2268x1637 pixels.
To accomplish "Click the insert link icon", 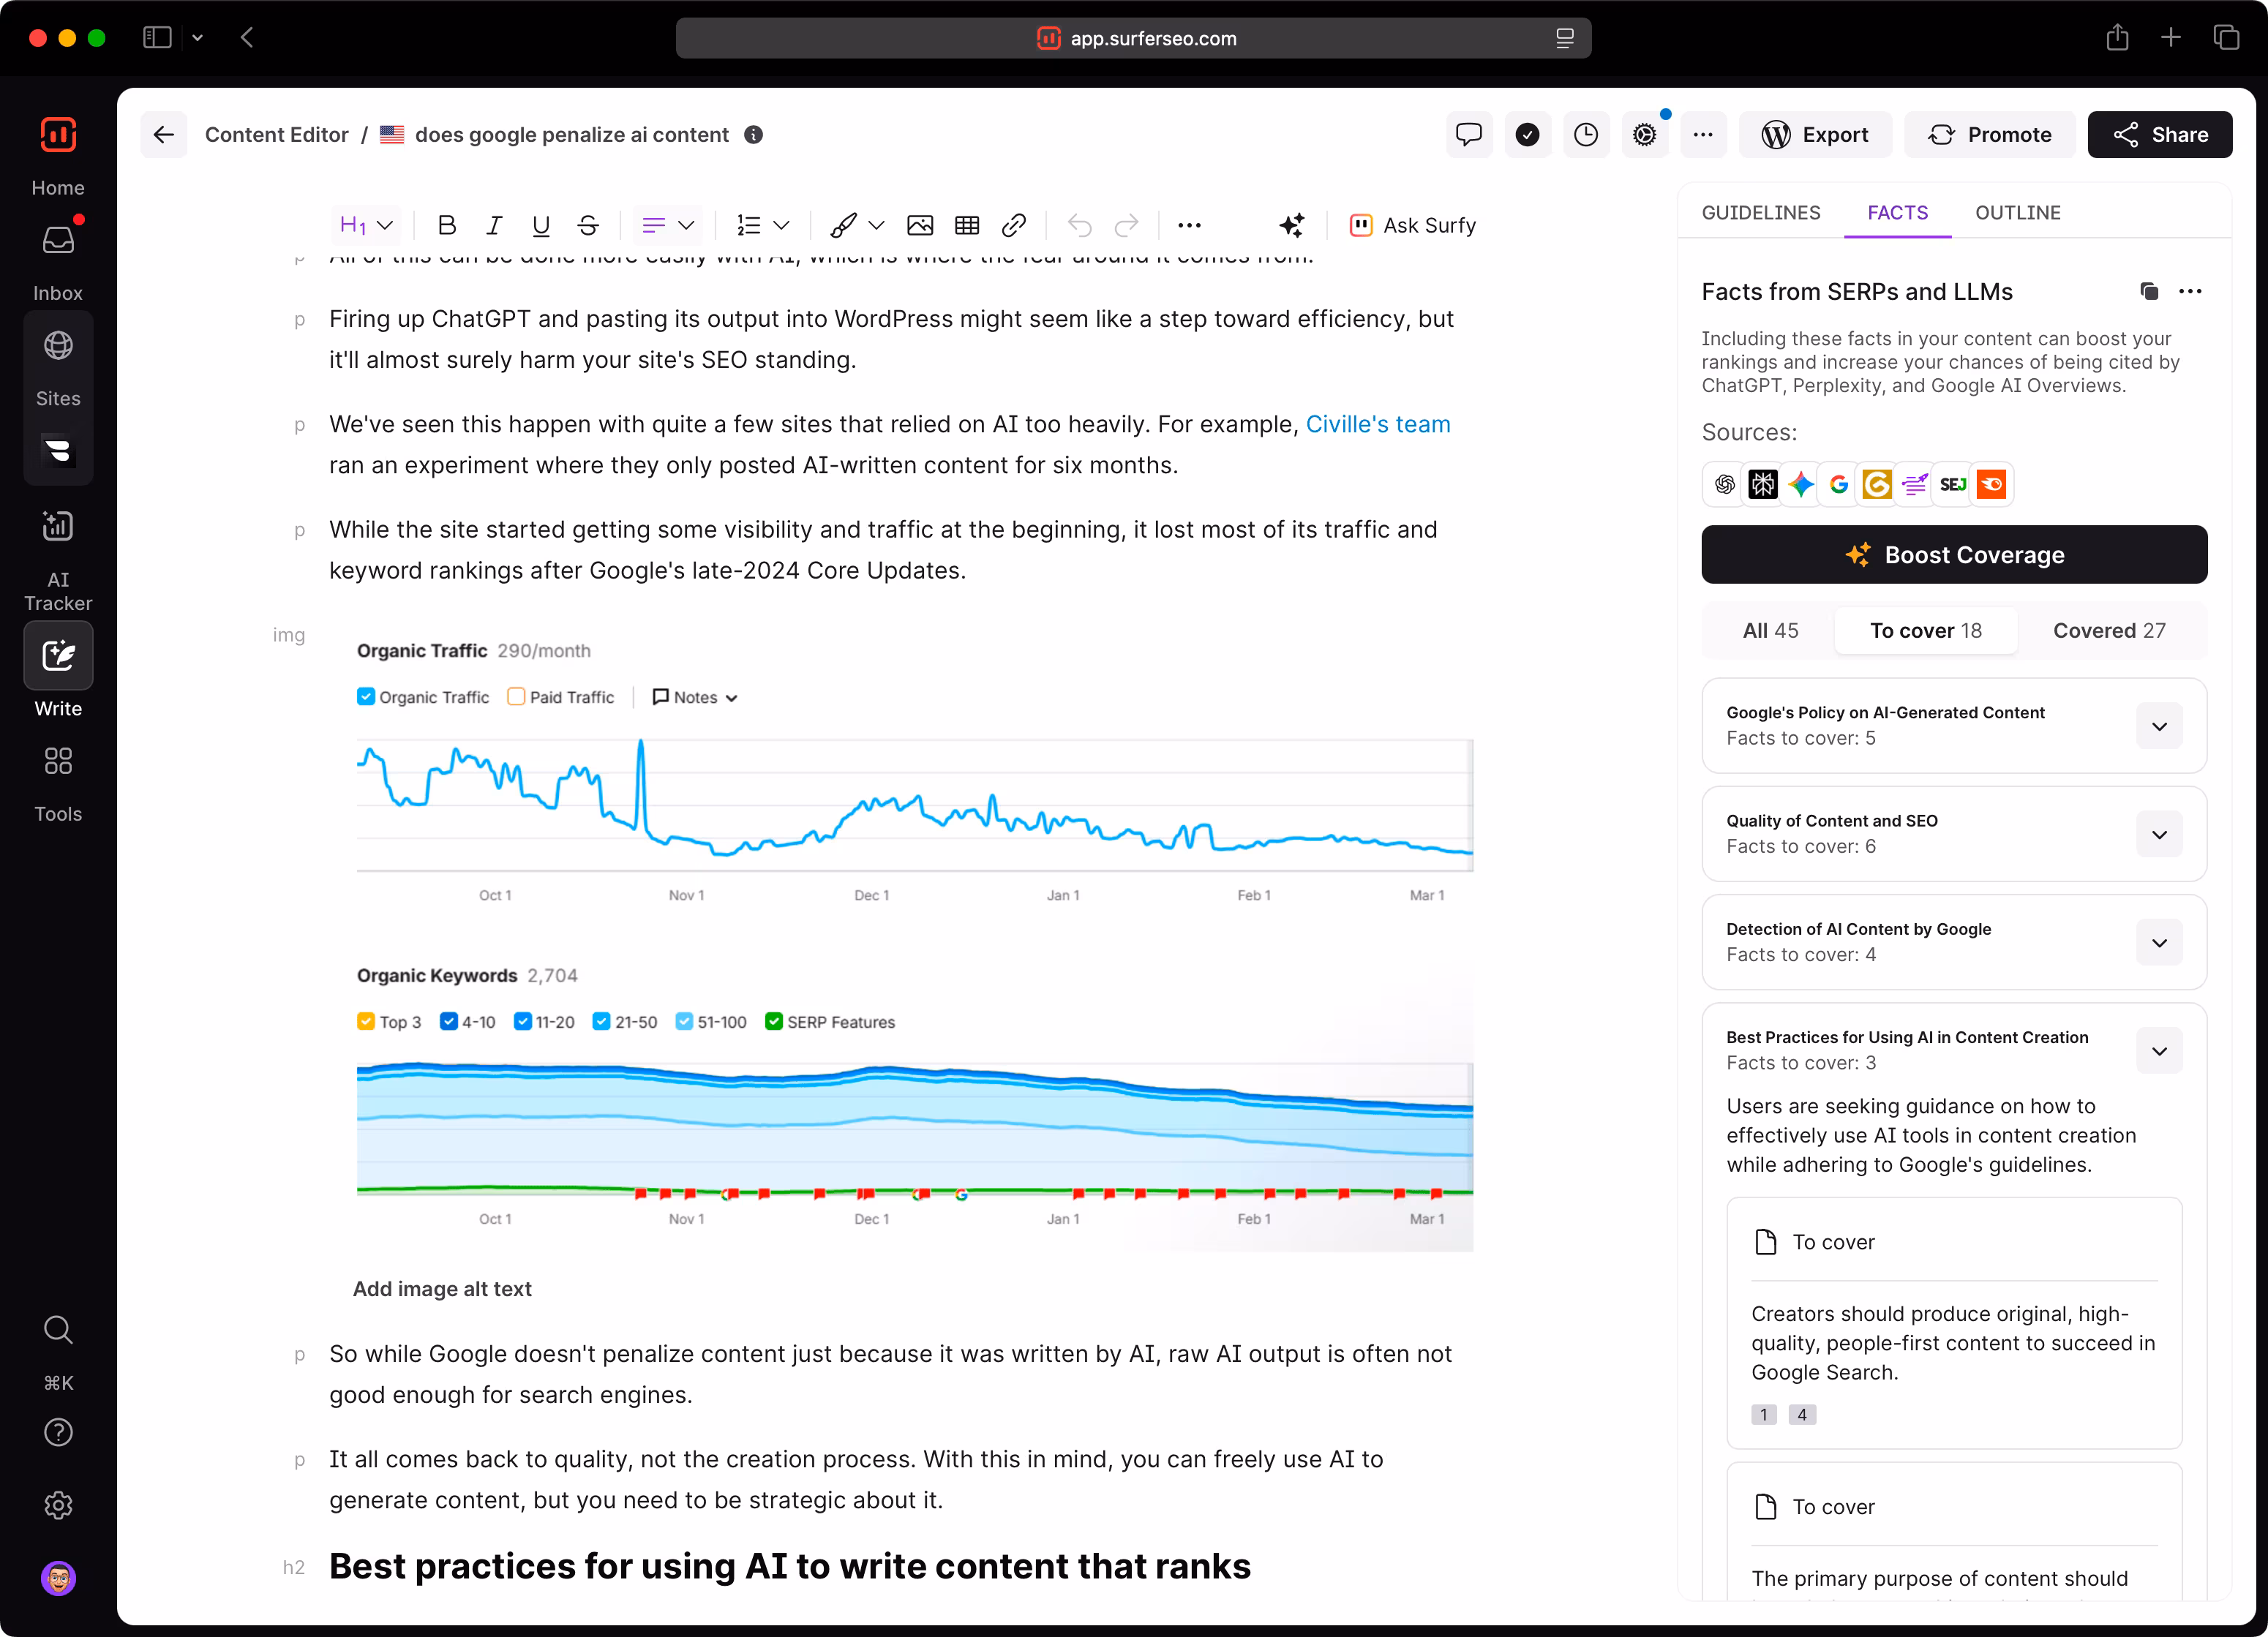I will [x=1014, y=225].
